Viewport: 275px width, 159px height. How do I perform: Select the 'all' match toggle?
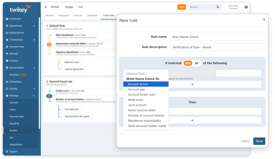point(197,63)
